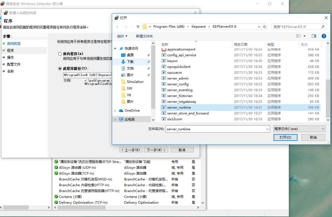
Task: Expand the This PC tree node
Action: coord(115,119)
